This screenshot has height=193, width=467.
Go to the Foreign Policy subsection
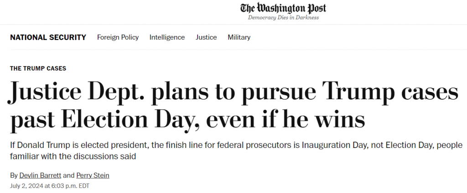[118, 37]
